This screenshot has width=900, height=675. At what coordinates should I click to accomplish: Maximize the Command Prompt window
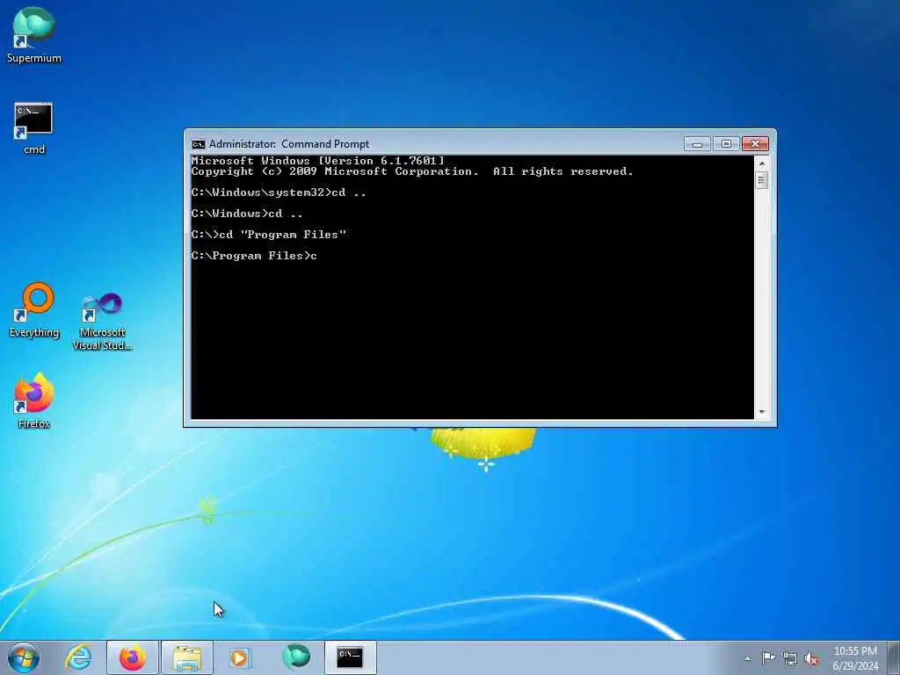(x=726, y=143)
